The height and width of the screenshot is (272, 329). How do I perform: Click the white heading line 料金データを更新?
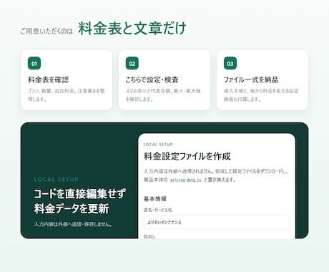pos(72,208)
